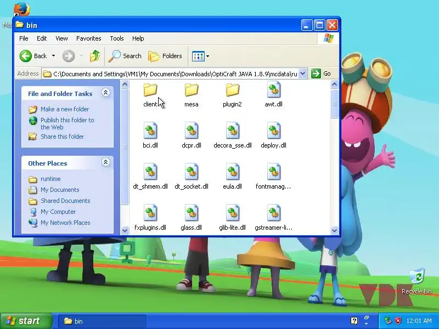Click inside the address path field
Screen dimensions: 439x329
pos(175,74)
